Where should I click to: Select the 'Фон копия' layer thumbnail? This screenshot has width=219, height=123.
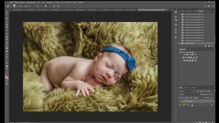click(184, 101)
